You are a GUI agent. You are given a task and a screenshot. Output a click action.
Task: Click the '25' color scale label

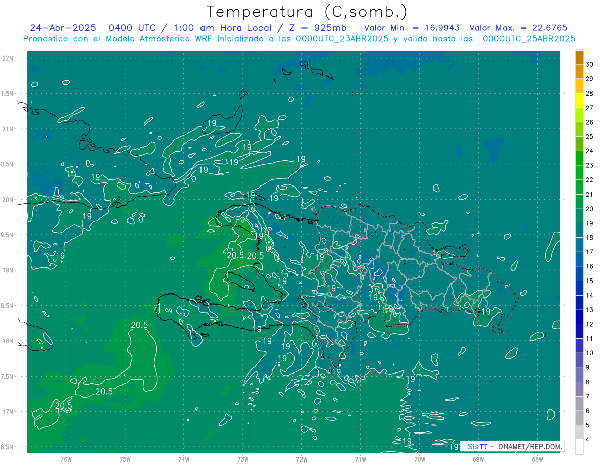coord(589,136)
